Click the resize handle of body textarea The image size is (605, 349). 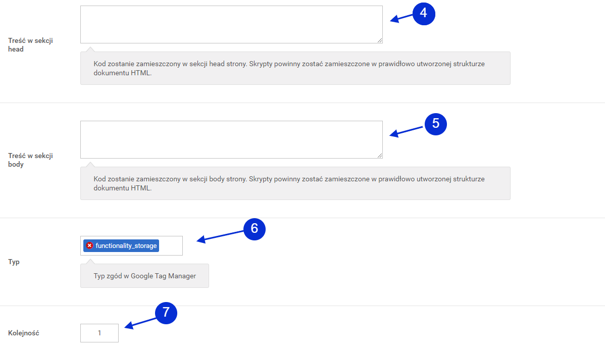click(380, 155)
